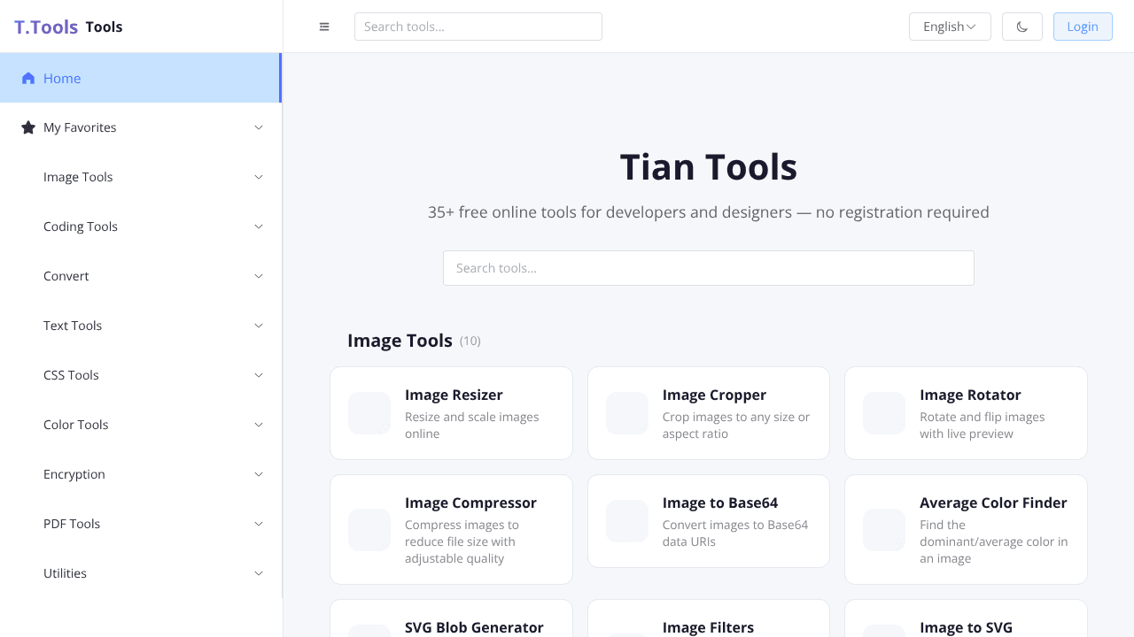Viewport: 1134px width, 637px height.
Task: Expand the Image Tools sidebar chevron
Action: tap(259, 177)
